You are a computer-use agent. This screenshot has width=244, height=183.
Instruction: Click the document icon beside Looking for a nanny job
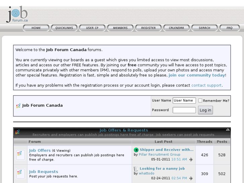pos(136,169)
